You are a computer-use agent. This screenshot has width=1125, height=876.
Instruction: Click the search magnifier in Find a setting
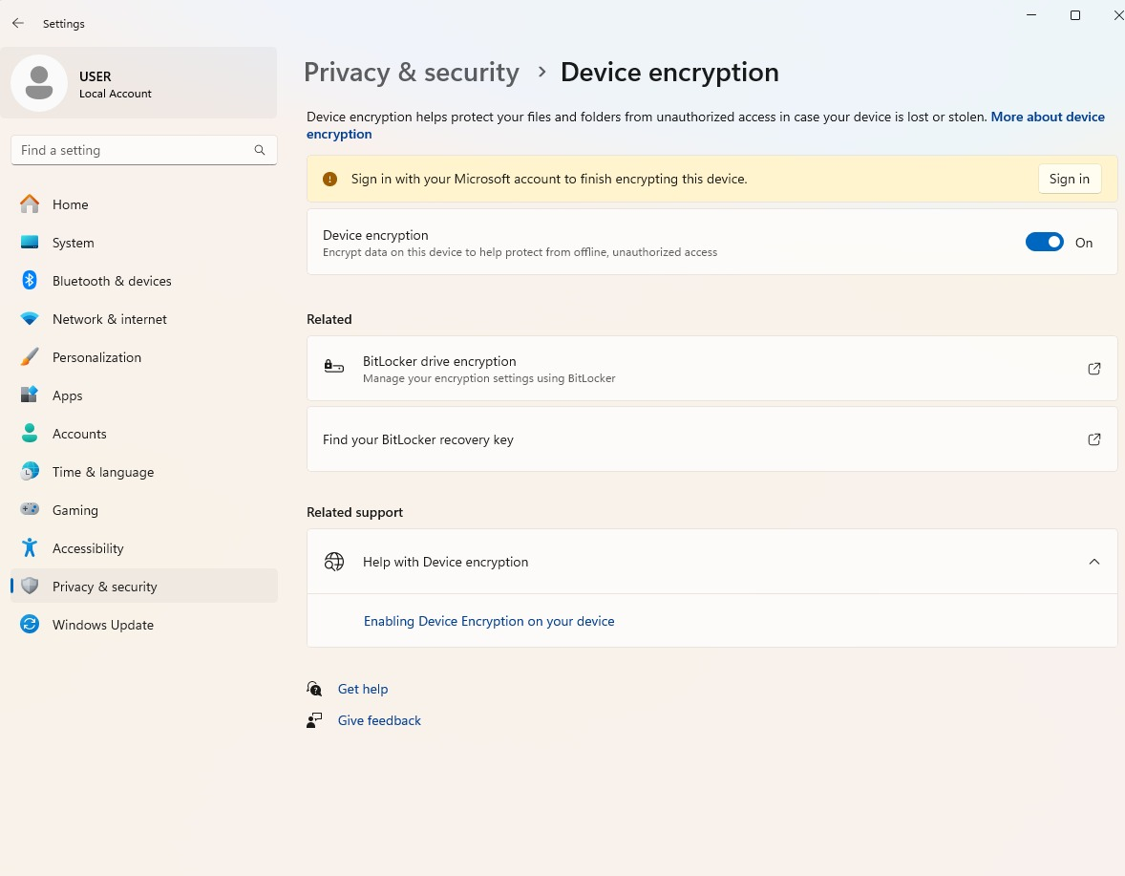(259, 150)
